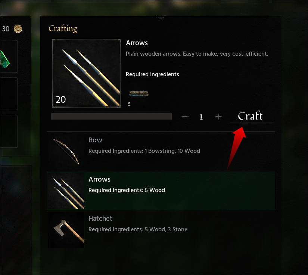Image resolution: width=308 pixels, height=275 pixels.
Task: Click the Craft button
Action: (x=250, y=116)
